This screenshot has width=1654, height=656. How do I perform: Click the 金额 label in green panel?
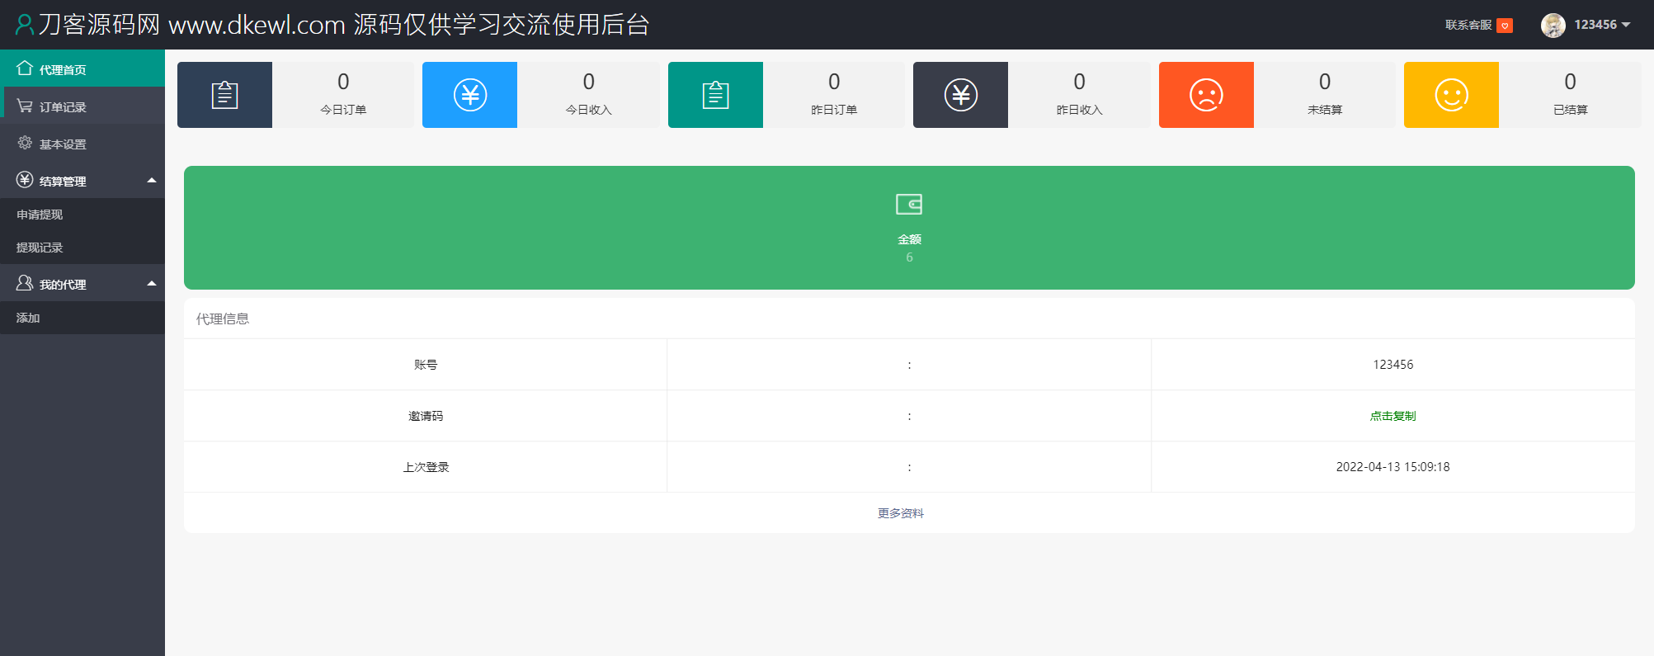point(909,239)
